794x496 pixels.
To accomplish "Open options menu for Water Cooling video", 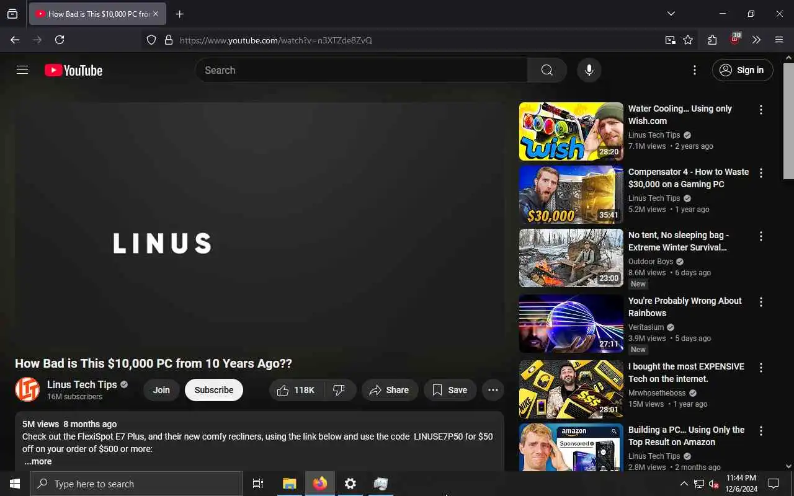I will (761, 110).
